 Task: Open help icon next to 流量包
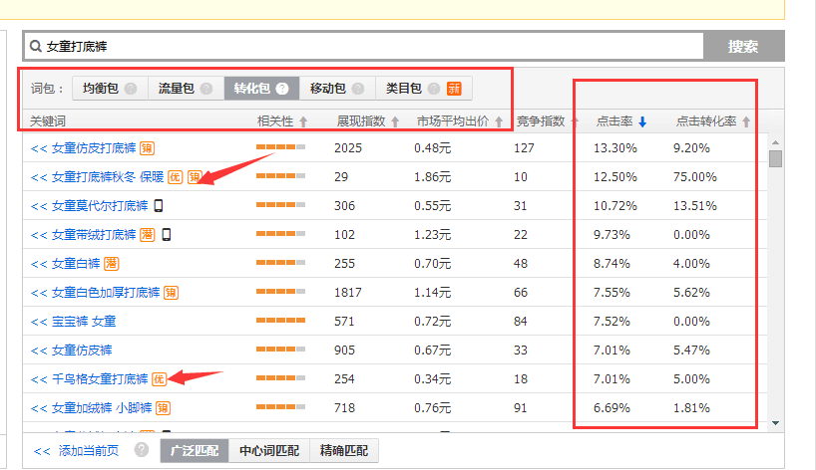(x=206, y=89)
